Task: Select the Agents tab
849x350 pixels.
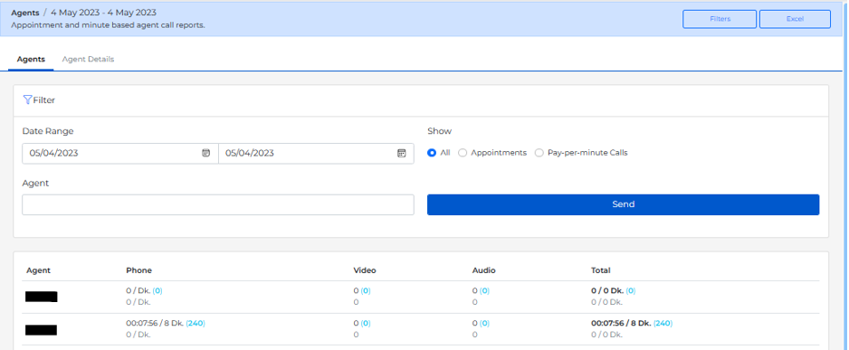Action: (31, 60)
